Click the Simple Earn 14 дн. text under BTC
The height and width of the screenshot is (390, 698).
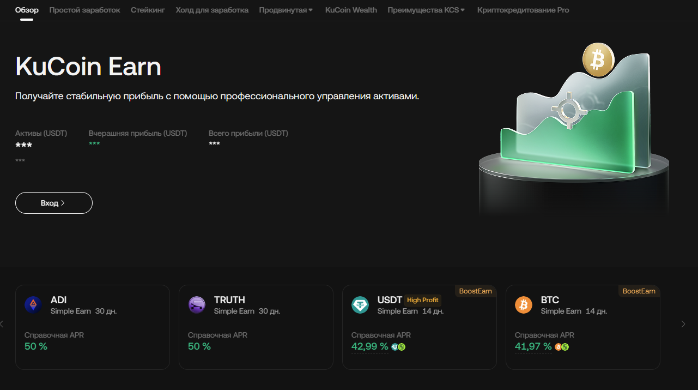pyautogui.click(x=574, y=311)
